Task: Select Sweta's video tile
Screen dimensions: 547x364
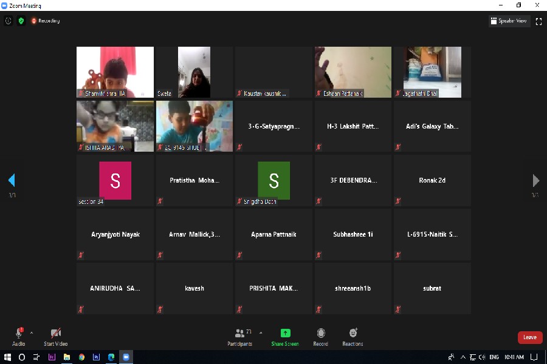Action: [x=194, y=72]
